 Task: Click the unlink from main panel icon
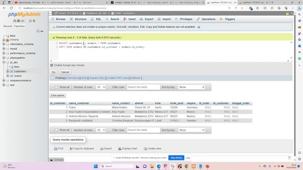42,31
